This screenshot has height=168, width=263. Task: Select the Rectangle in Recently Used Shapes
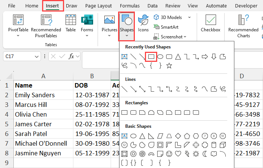(151, 57)
